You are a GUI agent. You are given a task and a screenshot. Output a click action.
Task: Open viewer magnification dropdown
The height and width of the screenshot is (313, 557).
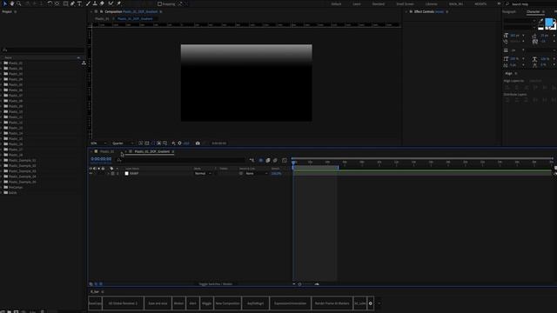click(98, 143)
